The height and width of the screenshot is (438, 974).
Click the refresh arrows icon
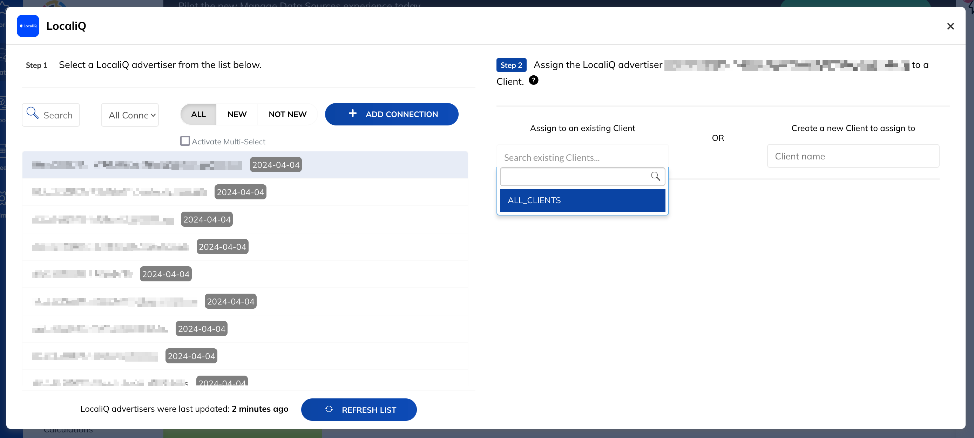coord(329,409)
